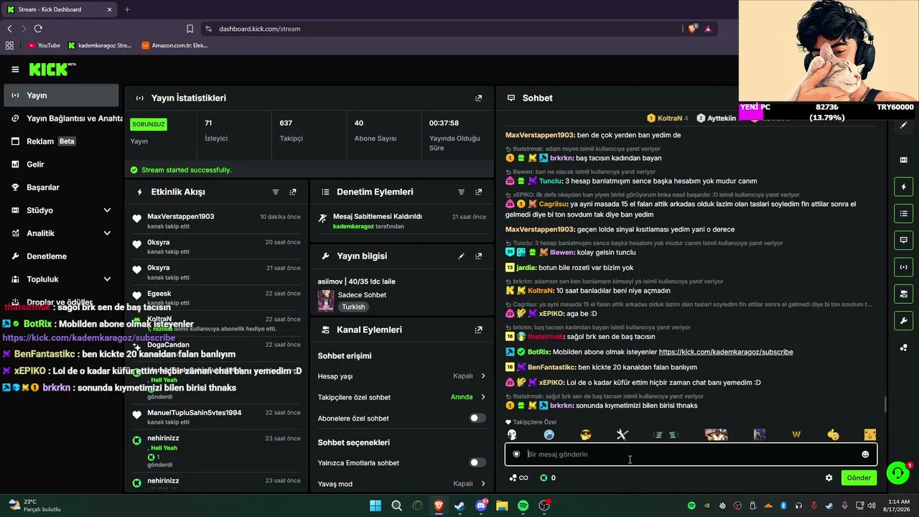This screenshot has height=517, width=919.
Task: Select the gold W emote
Action: tap(796, 435)
